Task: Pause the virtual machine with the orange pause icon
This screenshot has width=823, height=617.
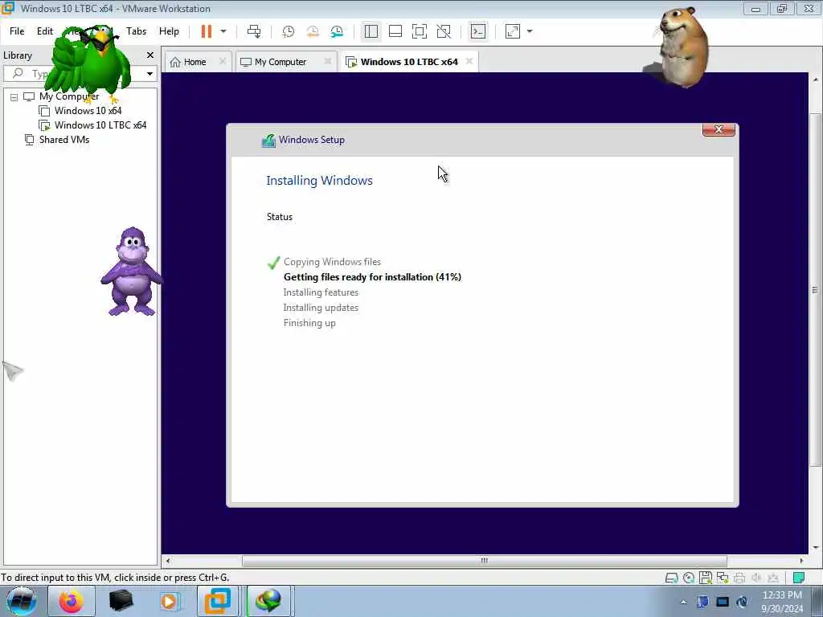Action: pos(207,31)
